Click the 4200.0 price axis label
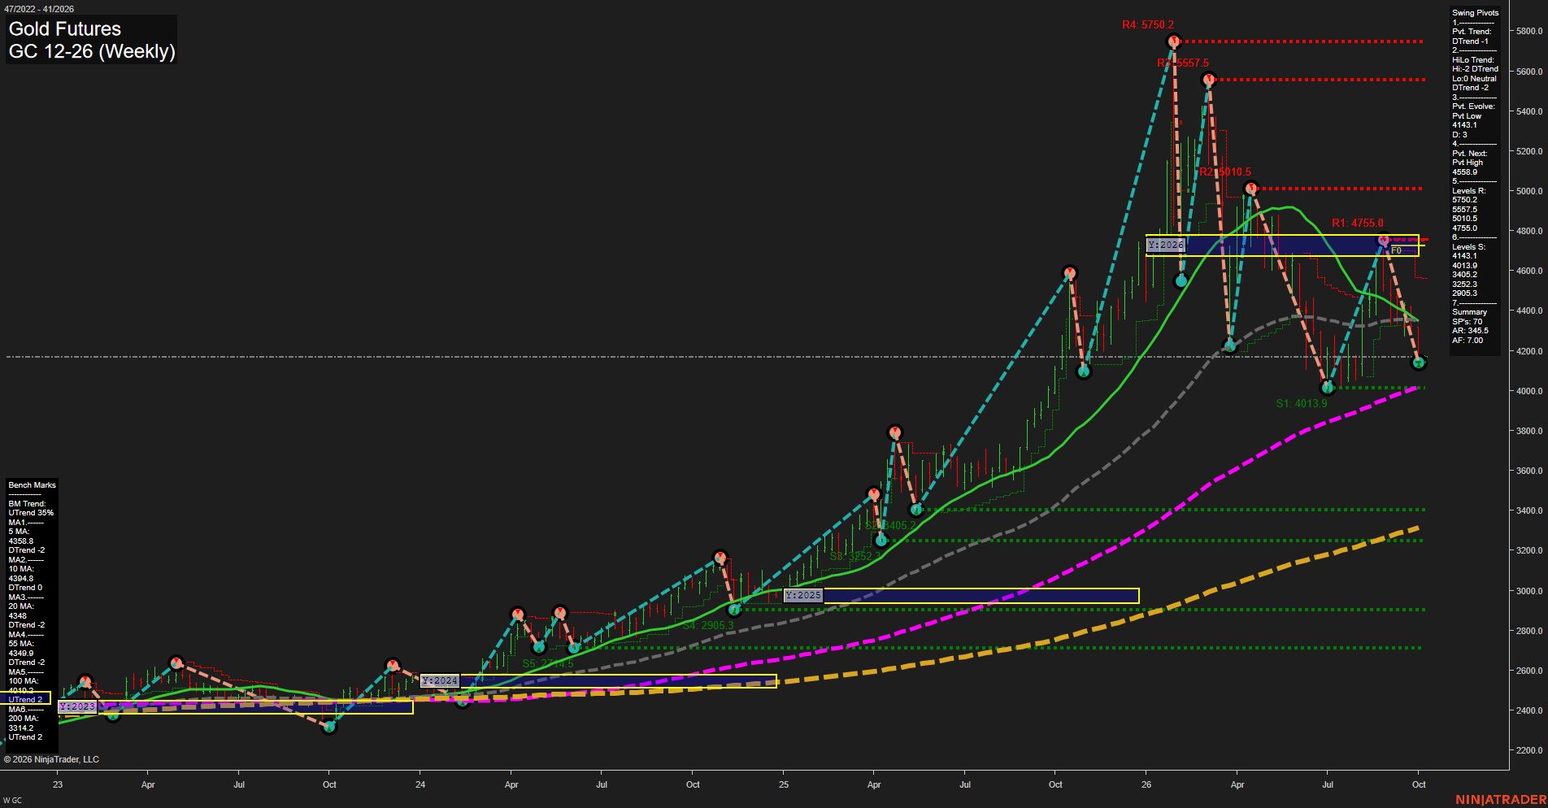This screenshot has width=1548, height=808. pos(1528,351)
